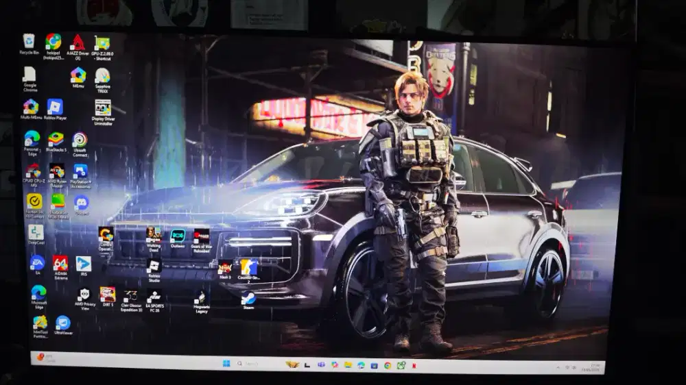This screenshot has width=686, height=385.
Task: Launch Discord
Action: [82, 205]
